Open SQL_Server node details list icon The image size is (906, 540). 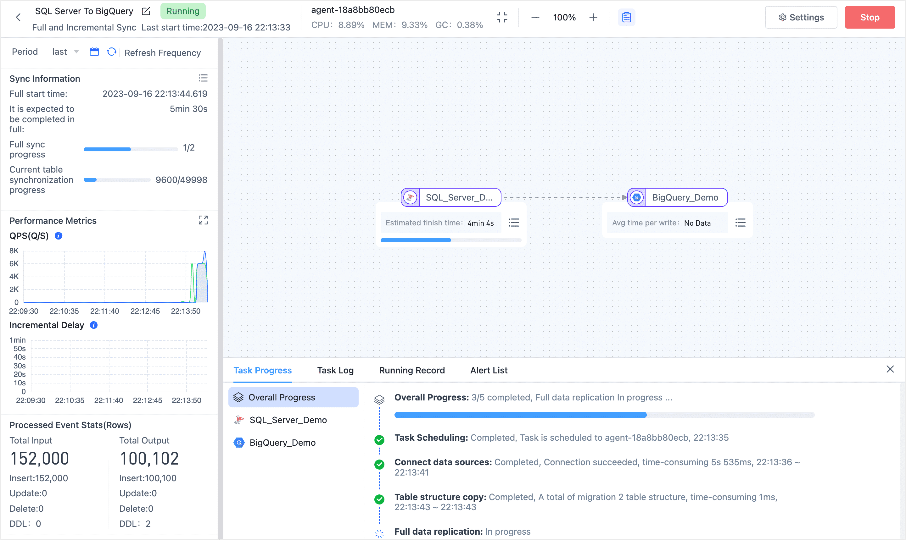click(513, 222)
